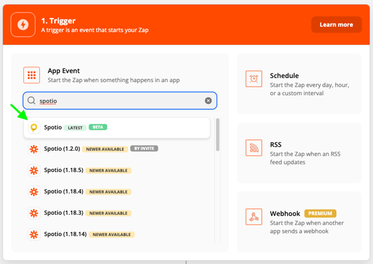The width and height of the screenshot is (373, 264).
Task: Click NEWER AVAILABLE badge on Spotio (1.18.3)
Action: click(108, 213)
